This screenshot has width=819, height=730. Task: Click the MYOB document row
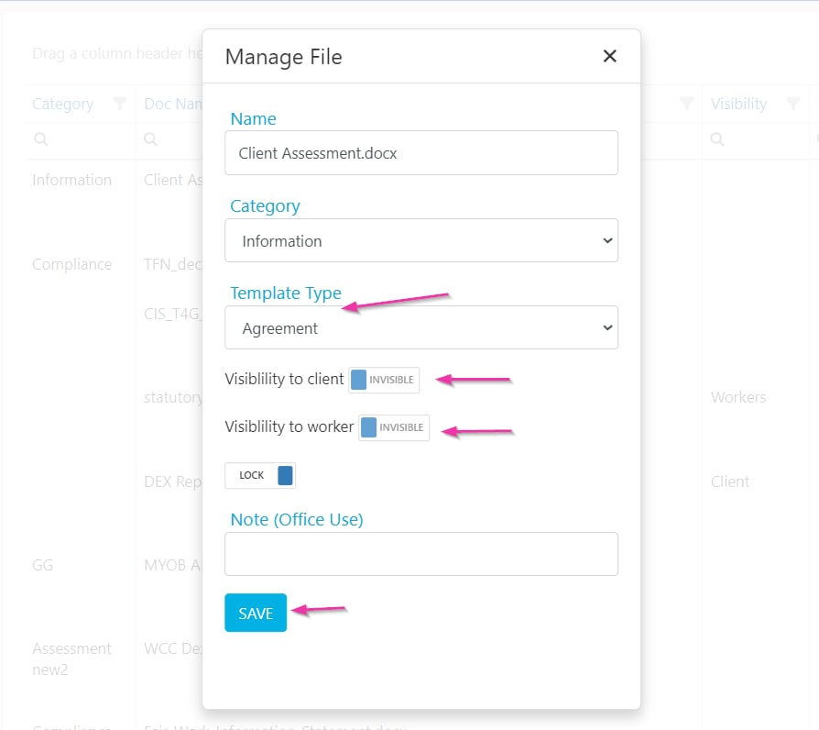coord(172,565)
